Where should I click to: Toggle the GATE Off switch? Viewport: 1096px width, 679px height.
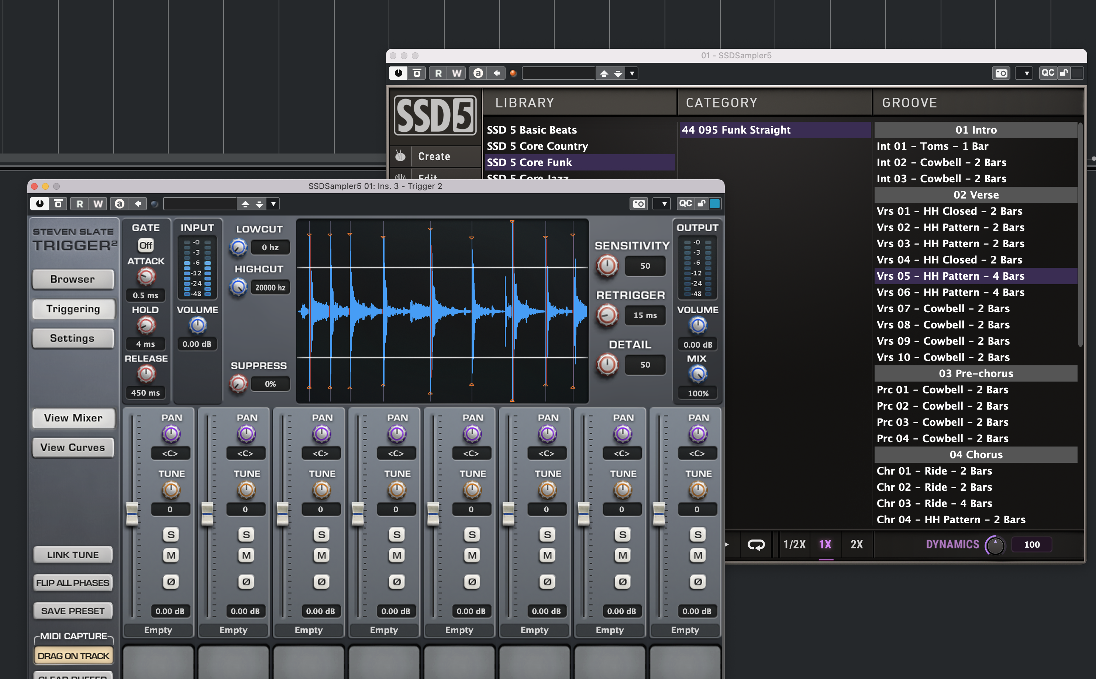click(x=145, y=245)
